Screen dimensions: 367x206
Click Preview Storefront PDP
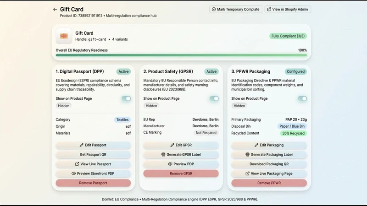(x=93, y=173)
